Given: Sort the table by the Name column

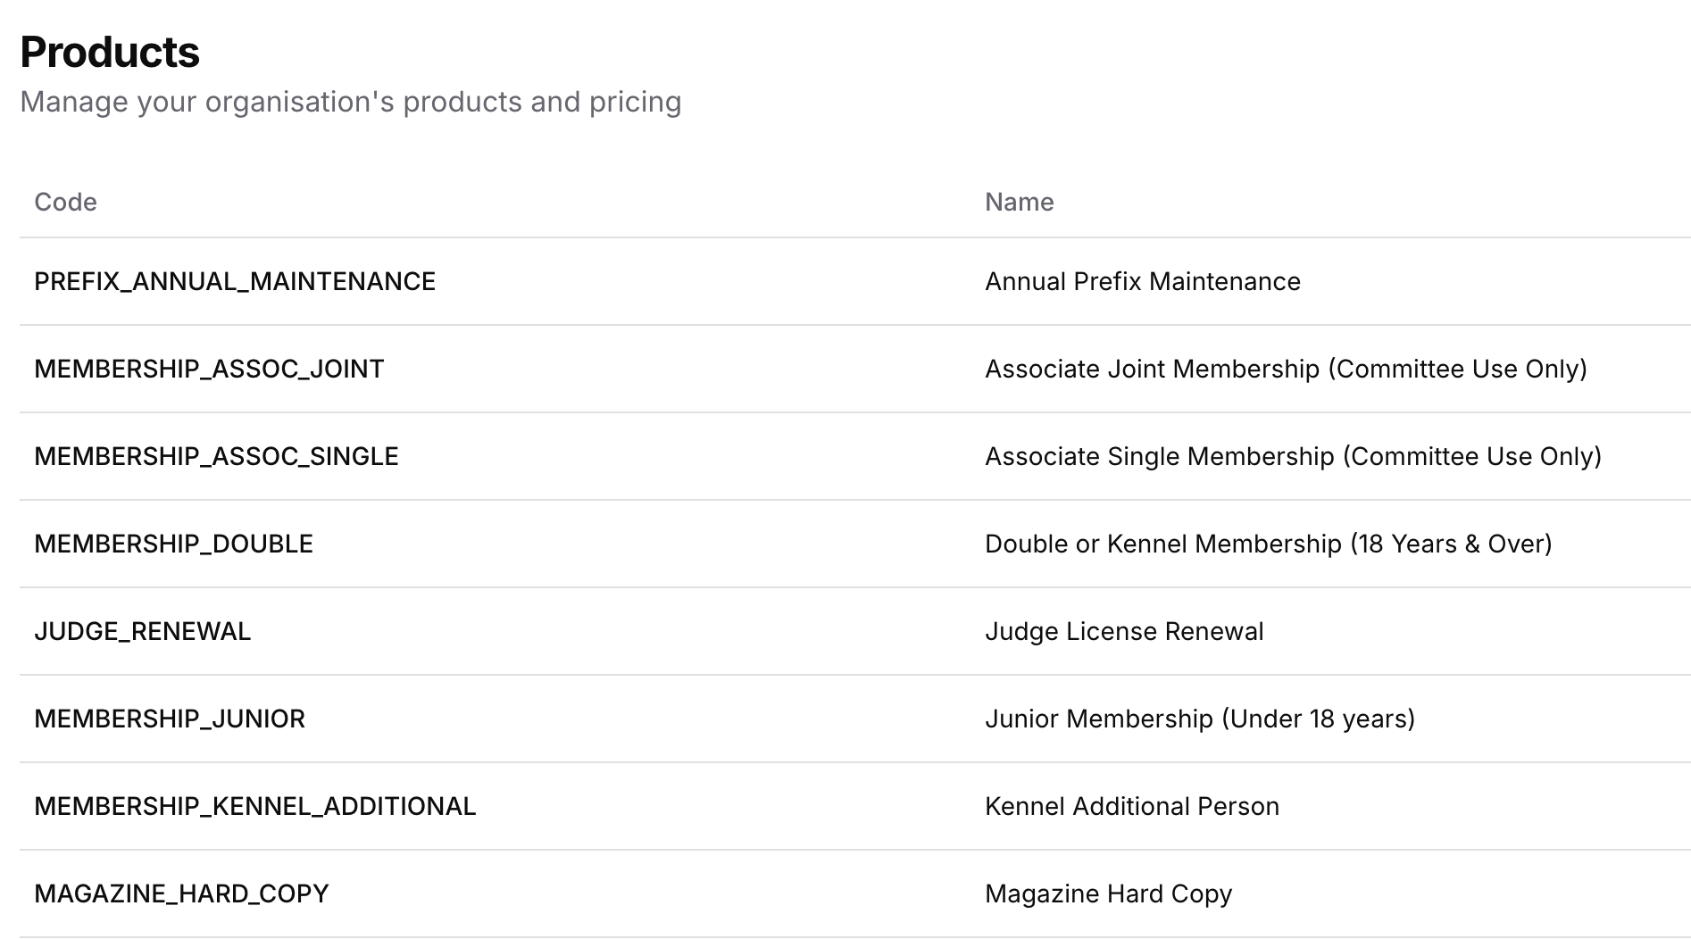Looking at the screenshot, I should click(1019, 203).
